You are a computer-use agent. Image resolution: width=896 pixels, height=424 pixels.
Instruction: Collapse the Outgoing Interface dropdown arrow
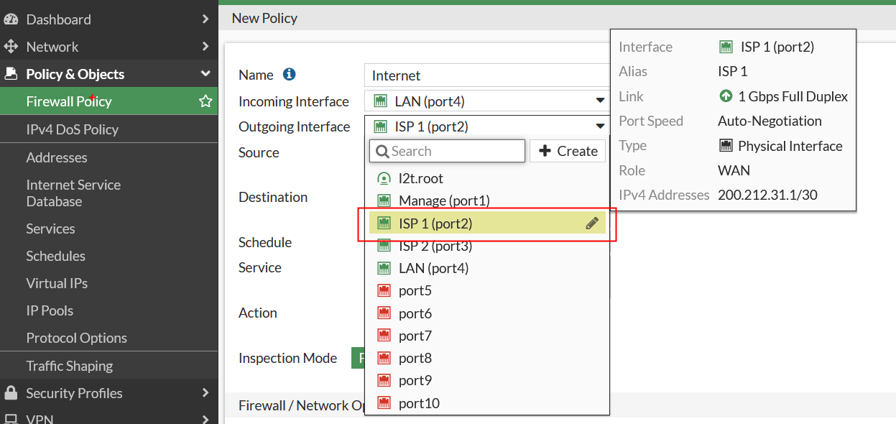click(600, 127)
